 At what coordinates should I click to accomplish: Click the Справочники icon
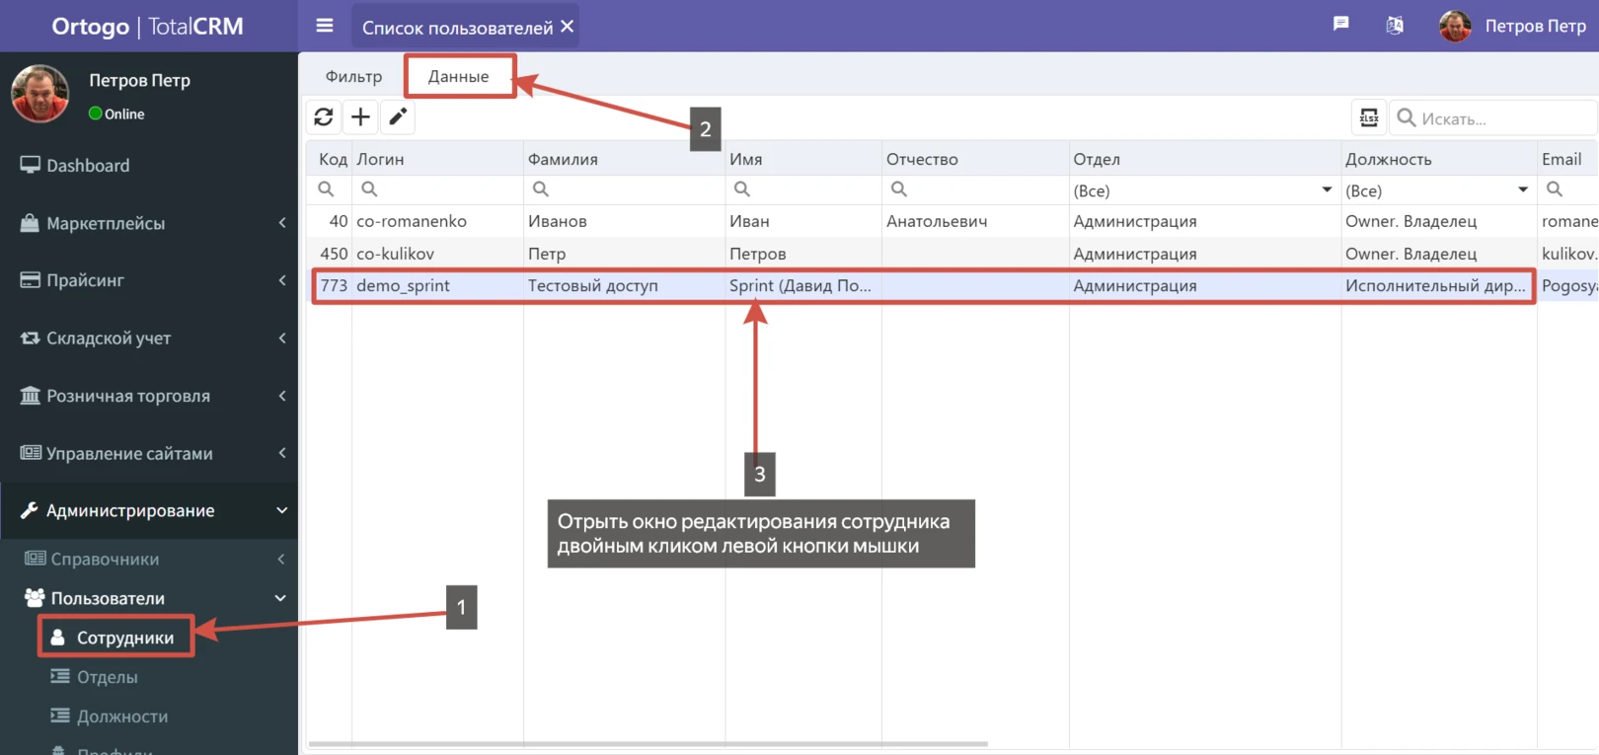point(35,559)
